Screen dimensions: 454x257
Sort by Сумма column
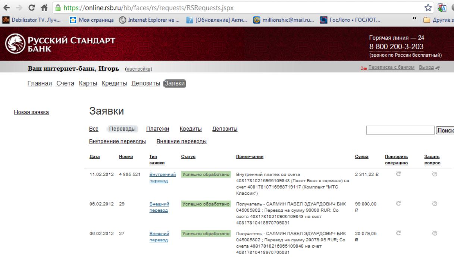pos(362,157)
